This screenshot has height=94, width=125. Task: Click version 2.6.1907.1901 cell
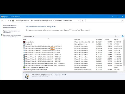[118, 42]
